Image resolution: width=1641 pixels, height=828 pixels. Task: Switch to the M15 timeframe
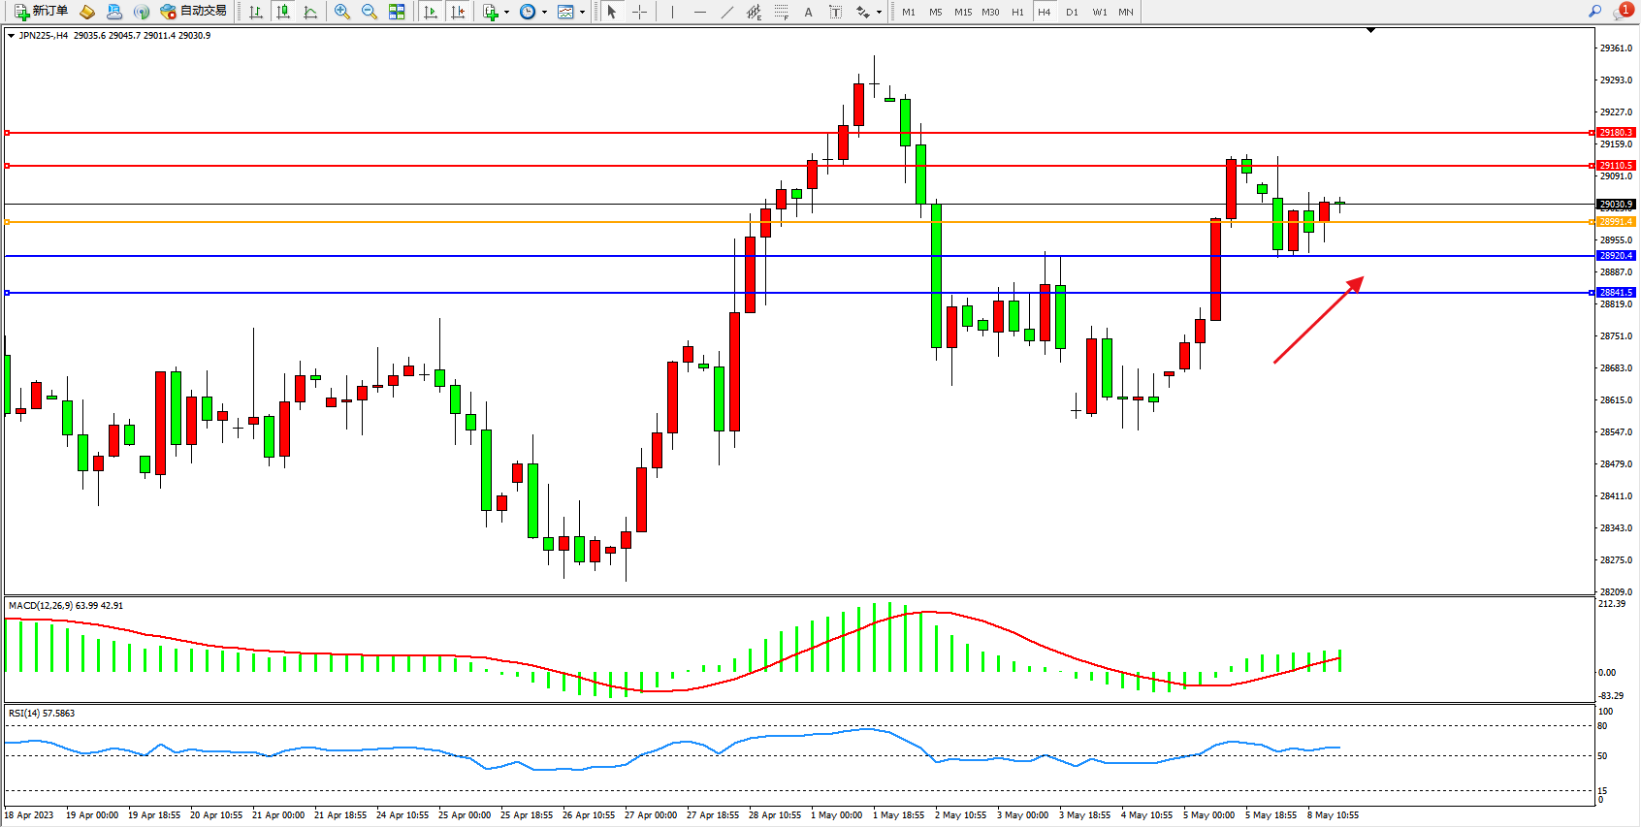pyautogui.click(x=962, y=12)
